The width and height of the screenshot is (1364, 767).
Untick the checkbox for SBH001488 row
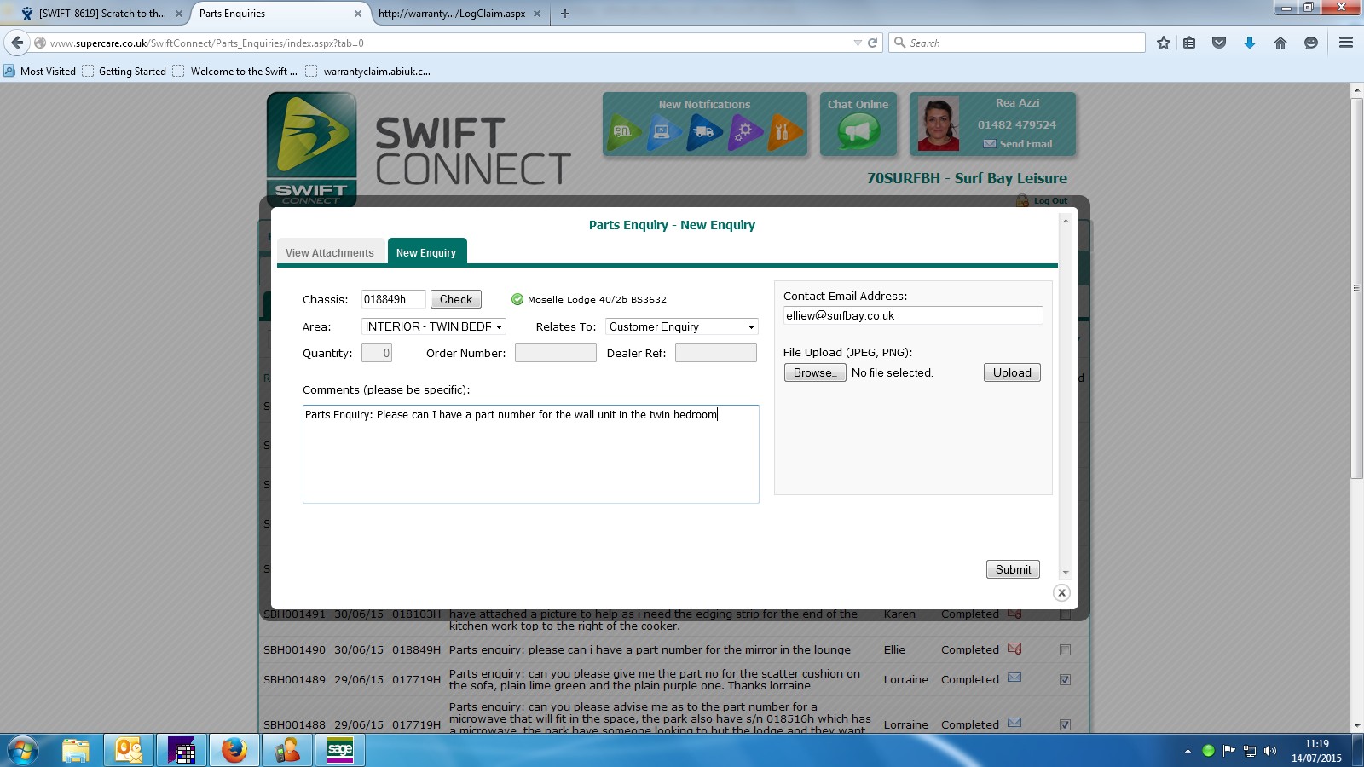tap(1065, 725)
